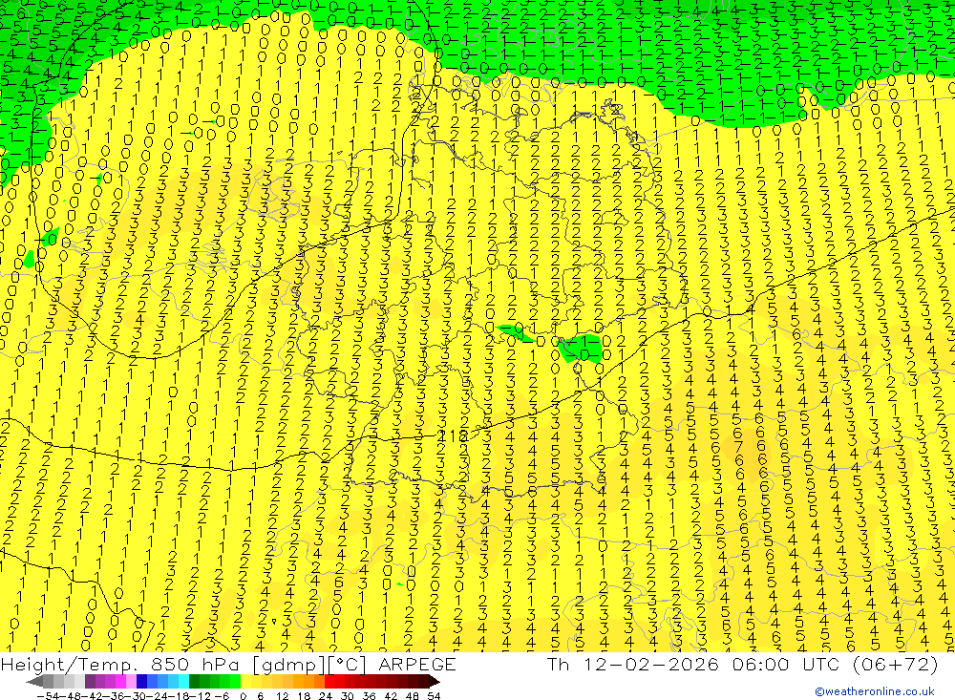The image size is (955, 700).
Task: Click the '54' legend label
Action: [x=434, y=696]
